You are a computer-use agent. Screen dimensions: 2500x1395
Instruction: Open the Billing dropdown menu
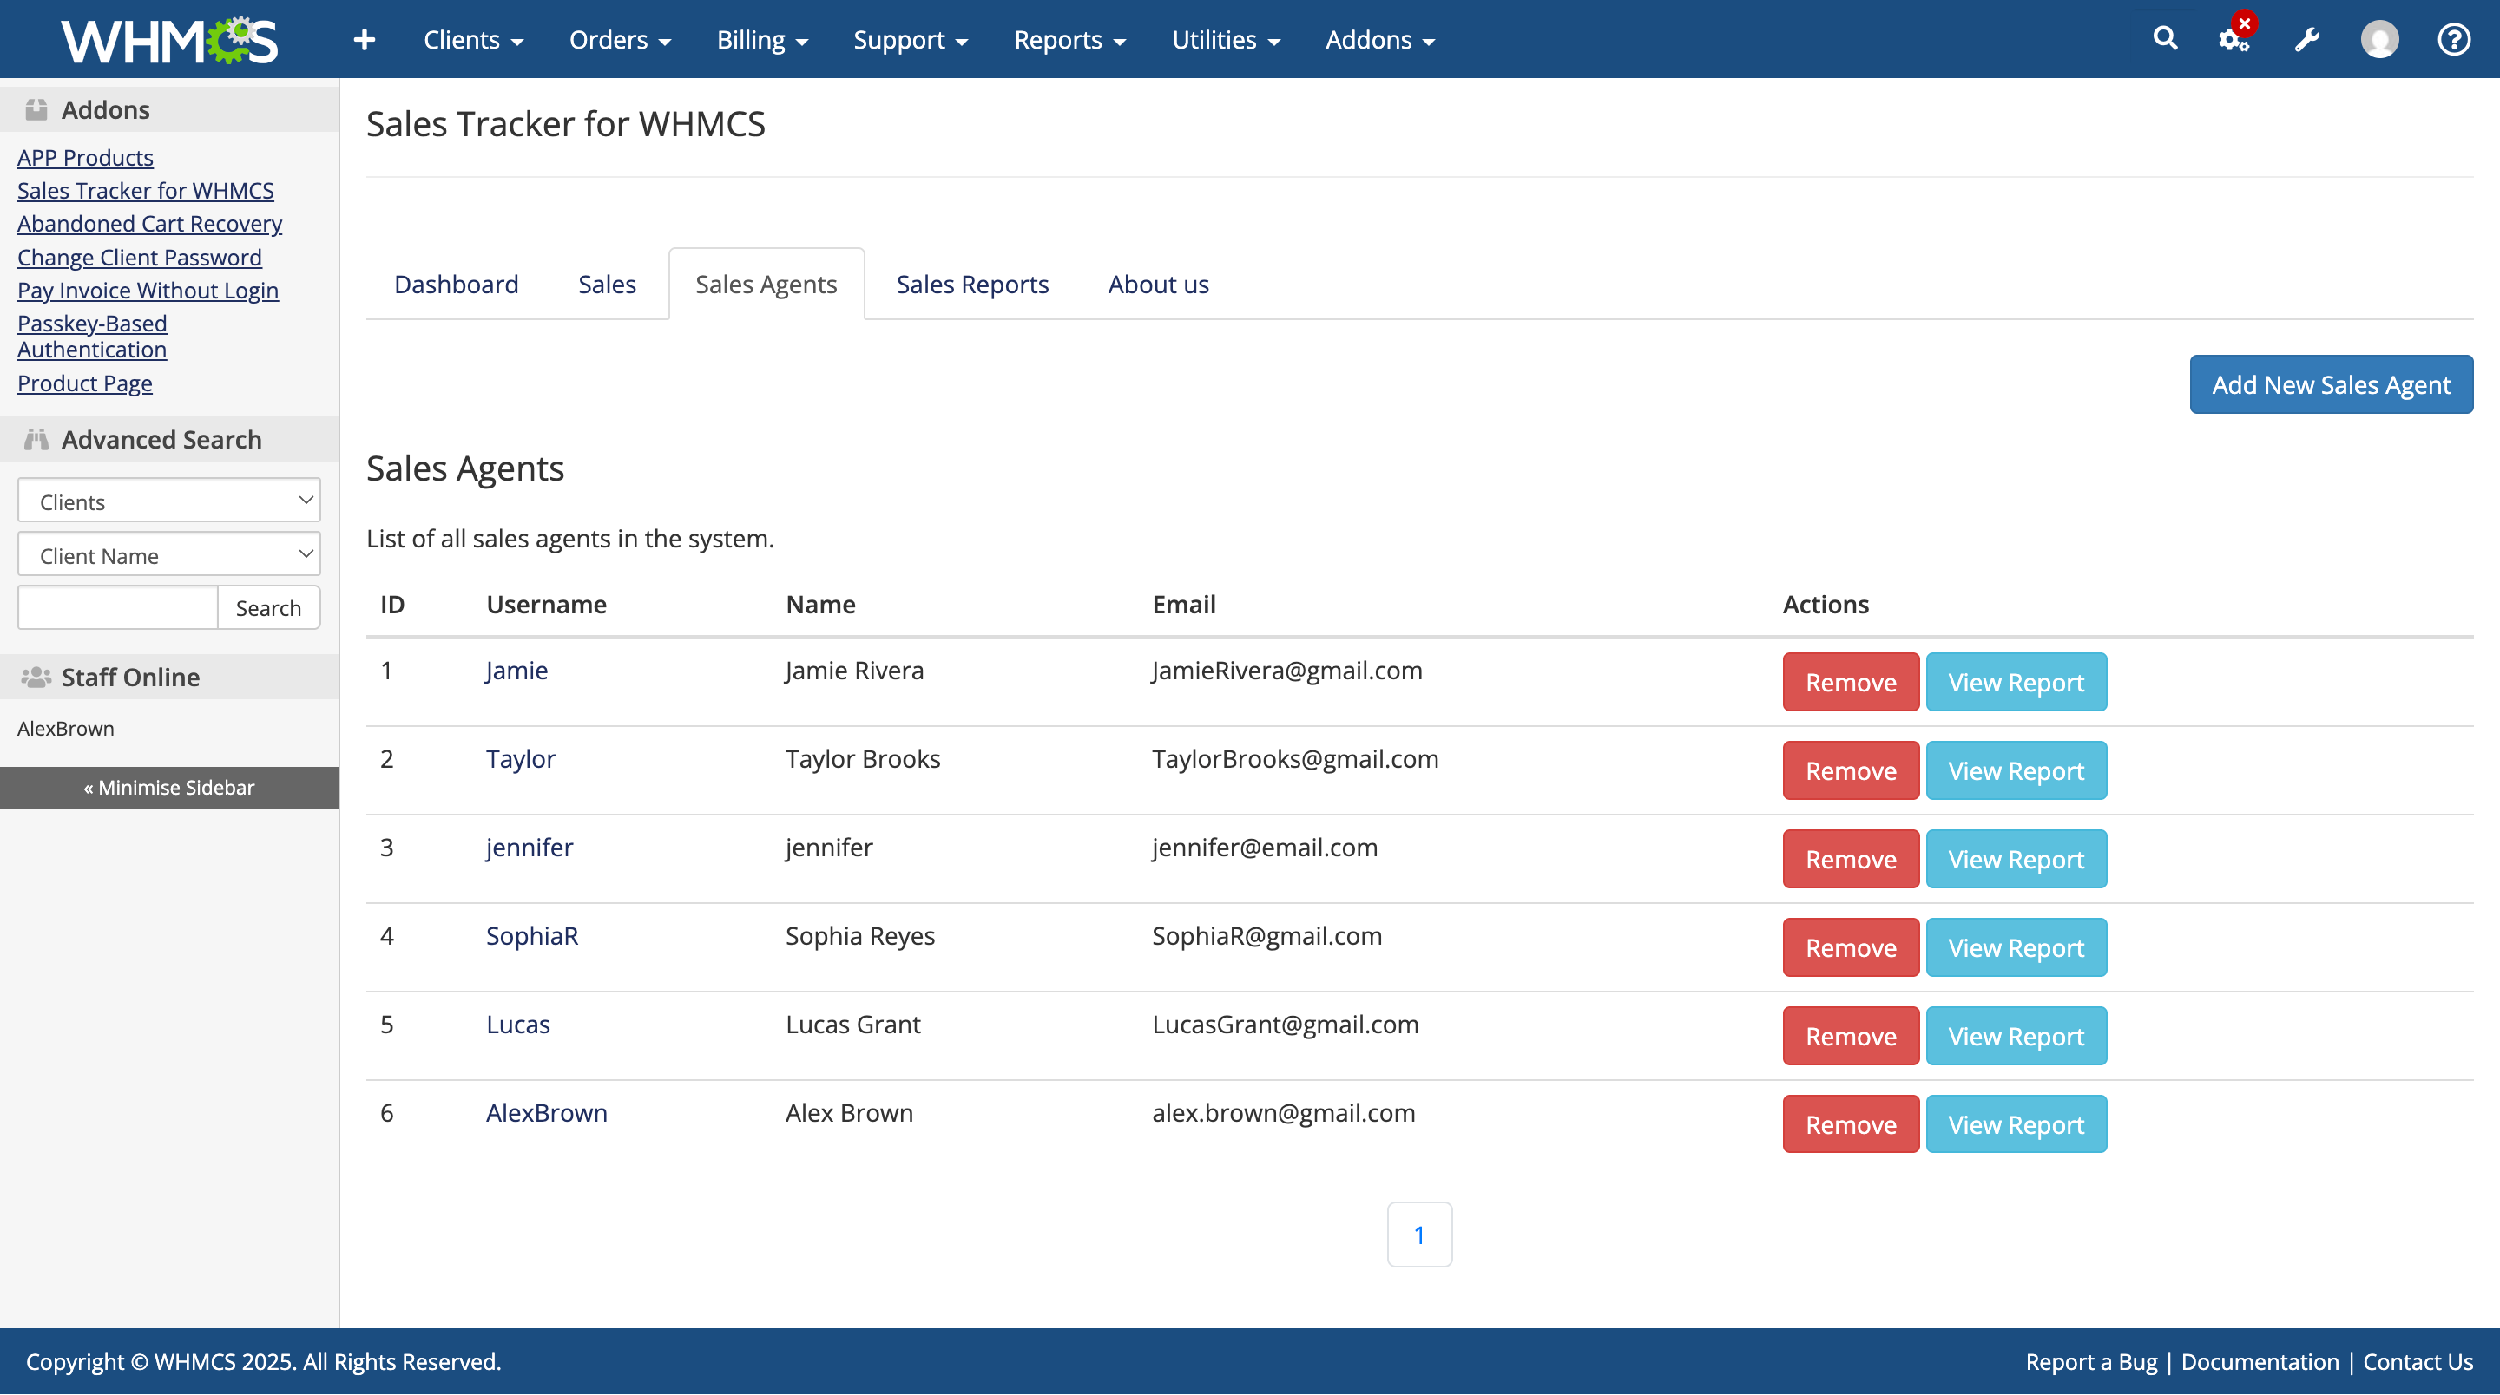click(761, 40)
